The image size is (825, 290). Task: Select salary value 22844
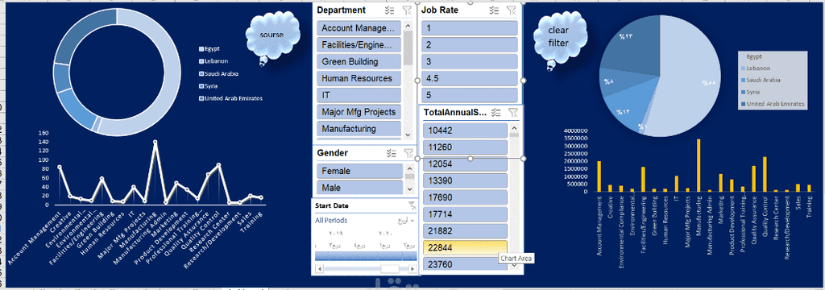pos(465,248)
